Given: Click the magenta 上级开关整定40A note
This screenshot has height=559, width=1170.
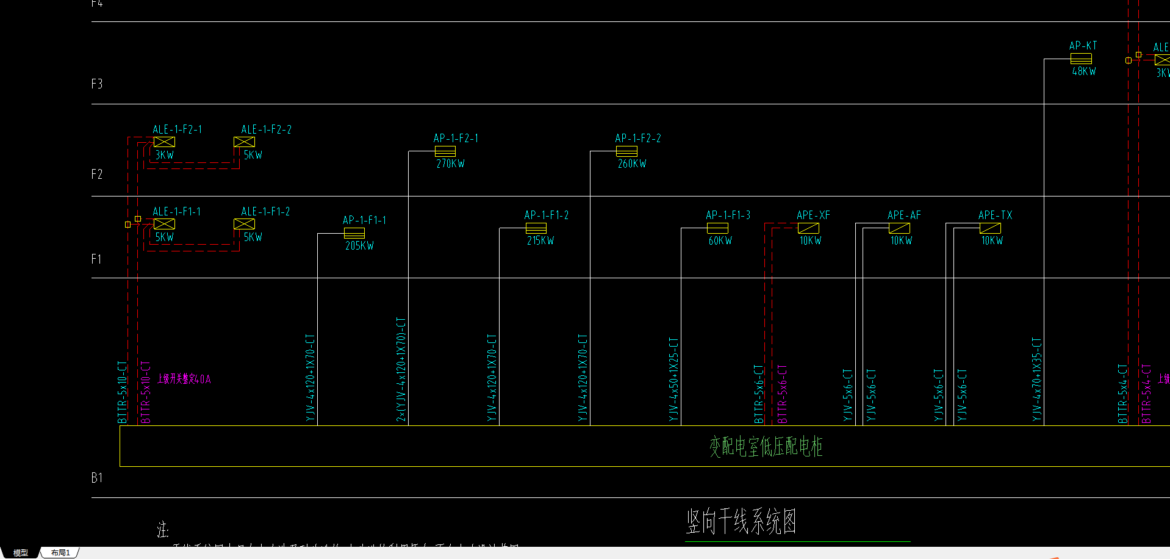Looking at the screenshot, I should [x=184, y=379].
